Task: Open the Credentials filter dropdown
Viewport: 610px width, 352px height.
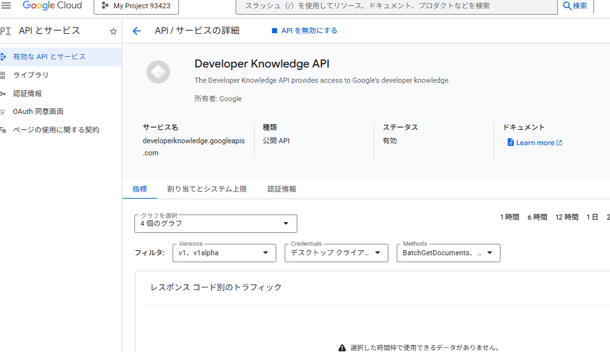Action: pyautogui.click(x=336, y=253)
